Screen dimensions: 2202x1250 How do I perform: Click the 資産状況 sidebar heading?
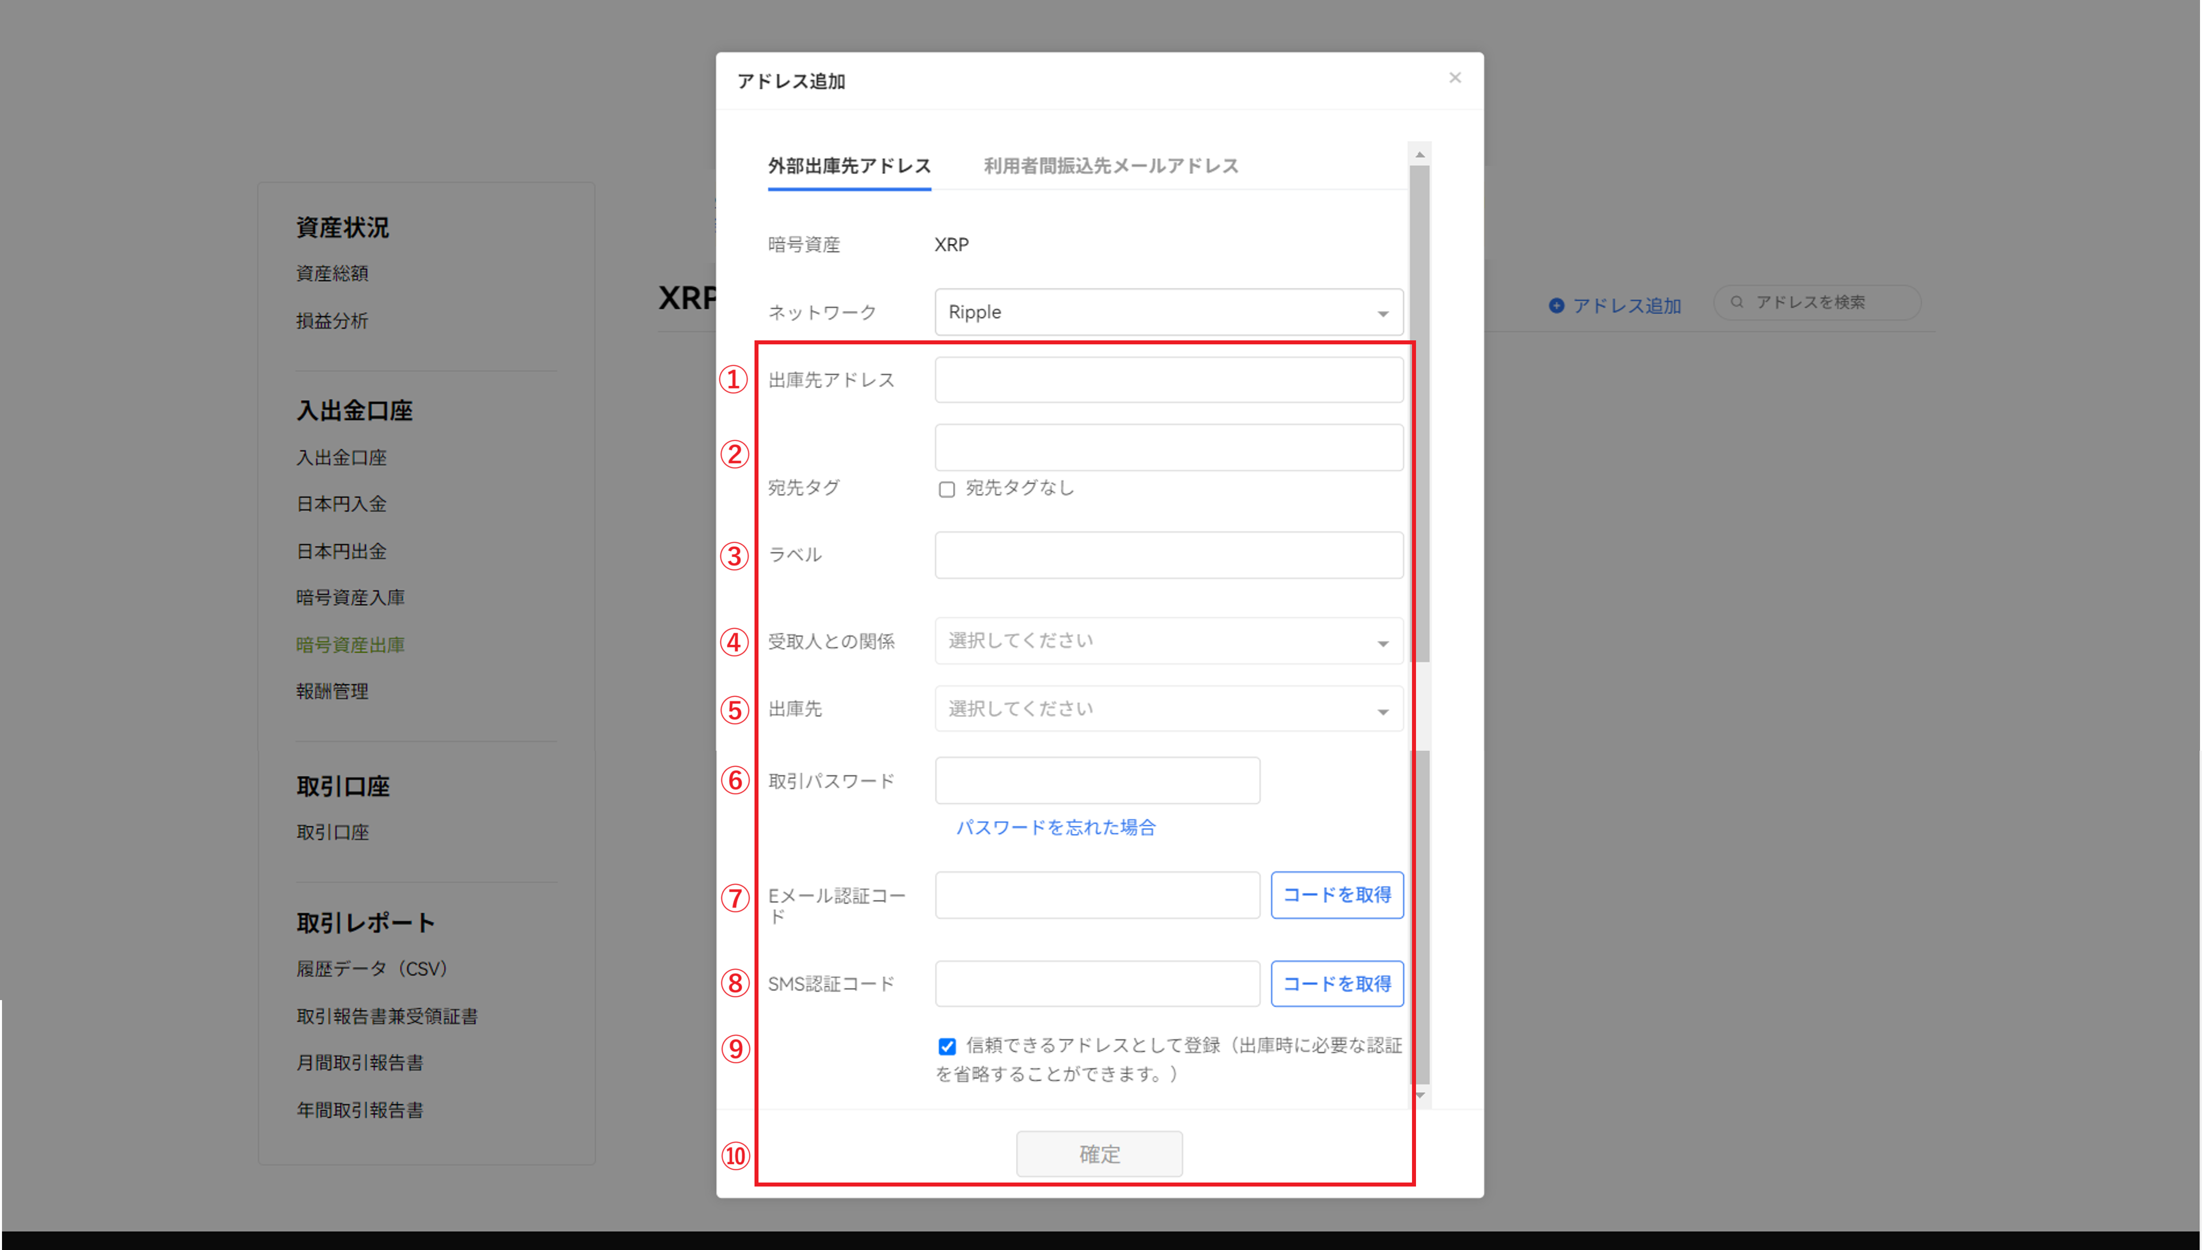coord(342,227)
